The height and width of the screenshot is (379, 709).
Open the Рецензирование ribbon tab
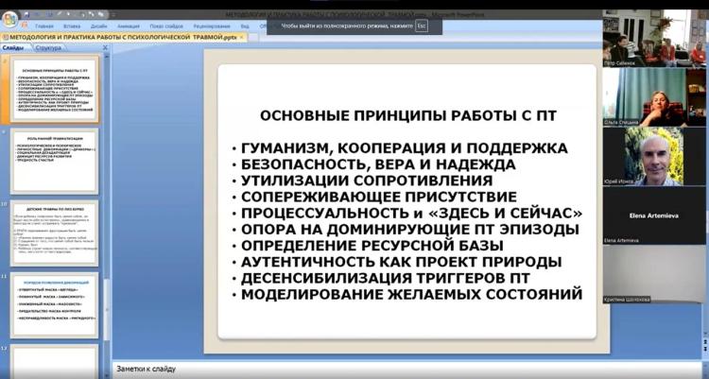click(212, 26)
